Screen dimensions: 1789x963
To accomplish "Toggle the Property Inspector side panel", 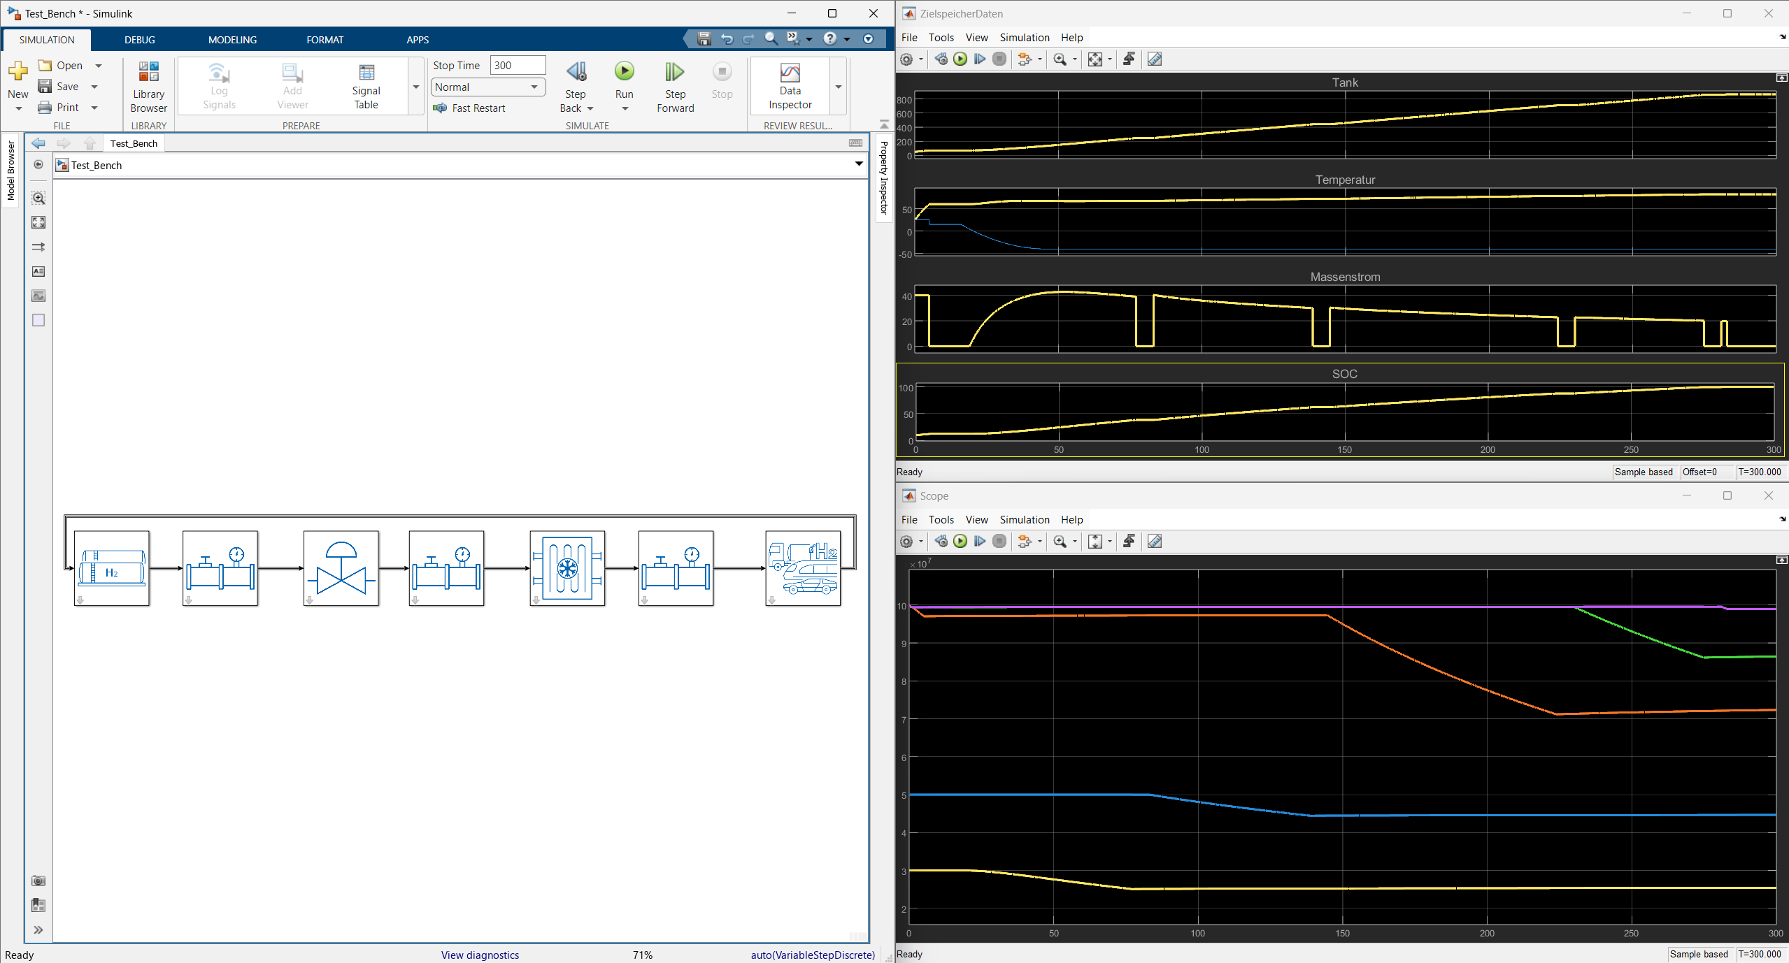I will click(883, 178).
